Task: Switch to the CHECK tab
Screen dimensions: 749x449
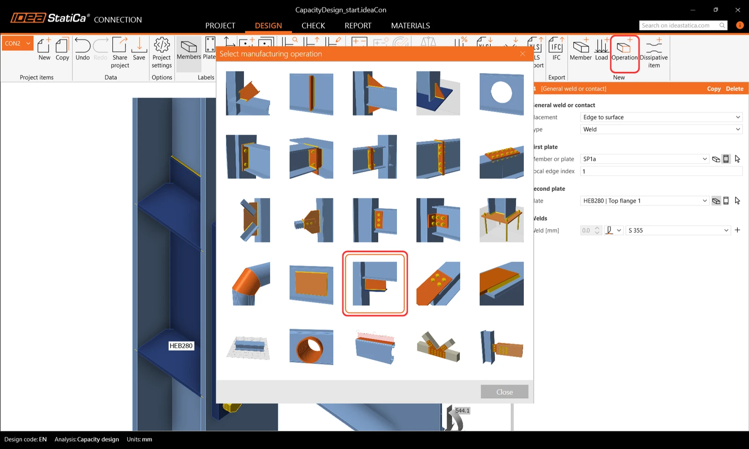Action: pos(313,26)
